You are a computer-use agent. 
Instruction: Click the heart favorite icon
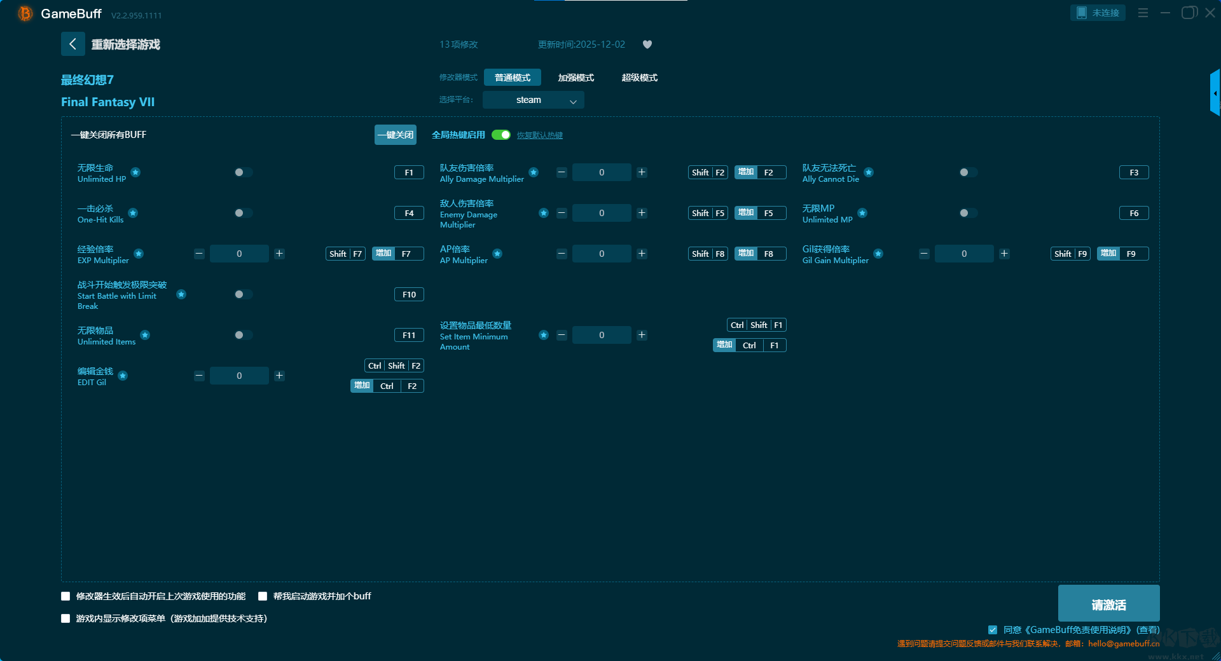pos(647,44)
